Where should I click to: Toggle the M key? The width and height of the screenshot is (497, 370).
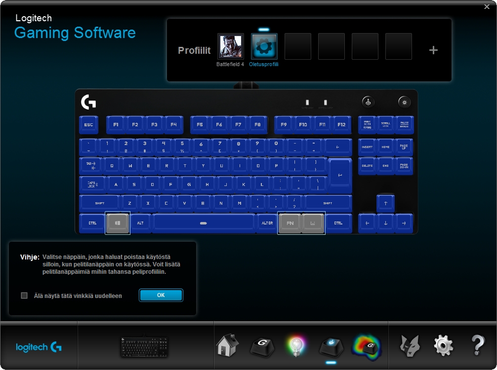pos(239,203)
